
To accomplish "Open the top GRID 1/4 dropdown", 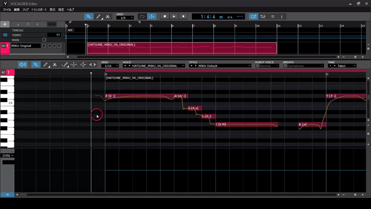I will [x=125, y=18].
